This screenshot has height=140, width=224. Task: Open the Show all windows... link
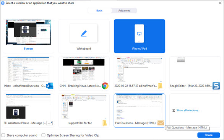(x=188, y=111)
